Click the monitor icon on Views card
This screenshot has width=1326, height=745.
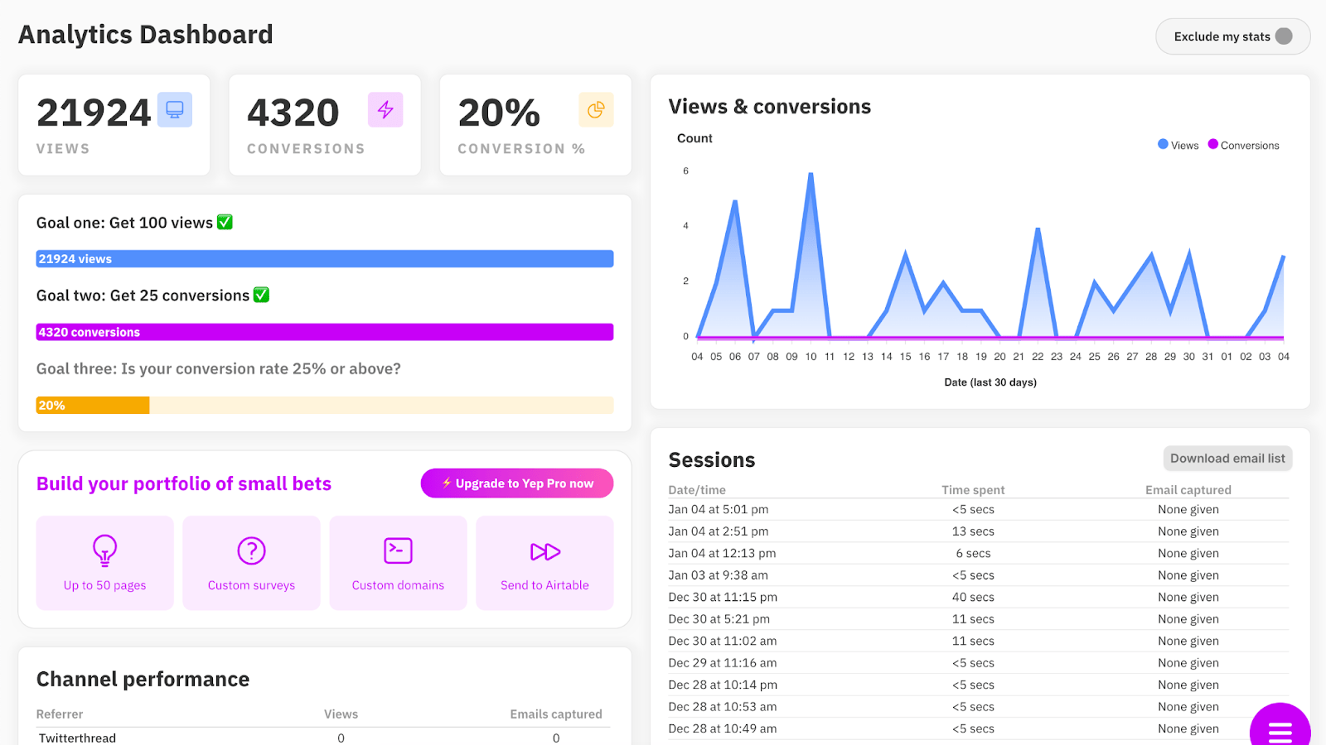pyautogui.click(x=175, y=110)
